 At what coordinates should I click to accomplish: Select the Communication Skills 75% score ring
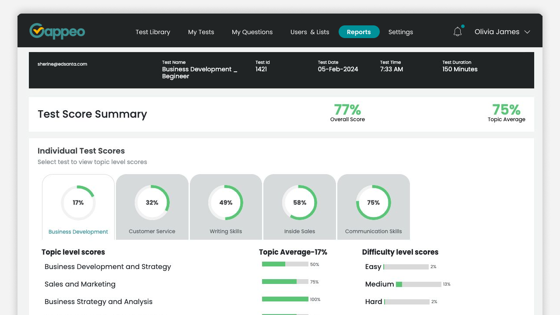click(x=373, y=203)
